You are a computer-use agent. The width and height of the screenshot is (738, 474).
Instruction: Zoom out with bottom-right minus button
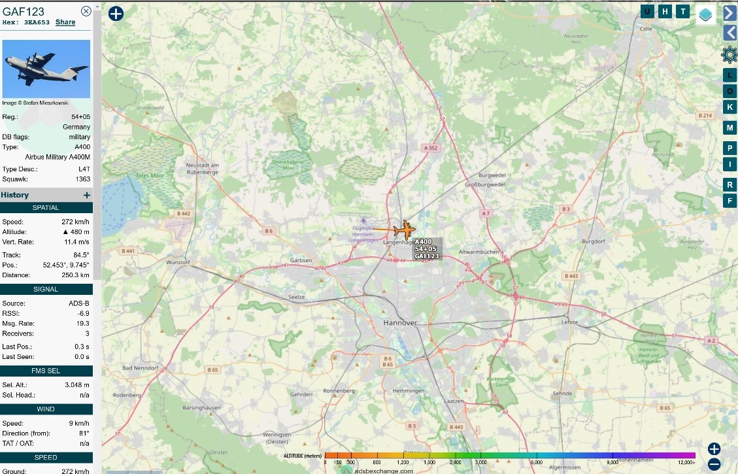714,464
